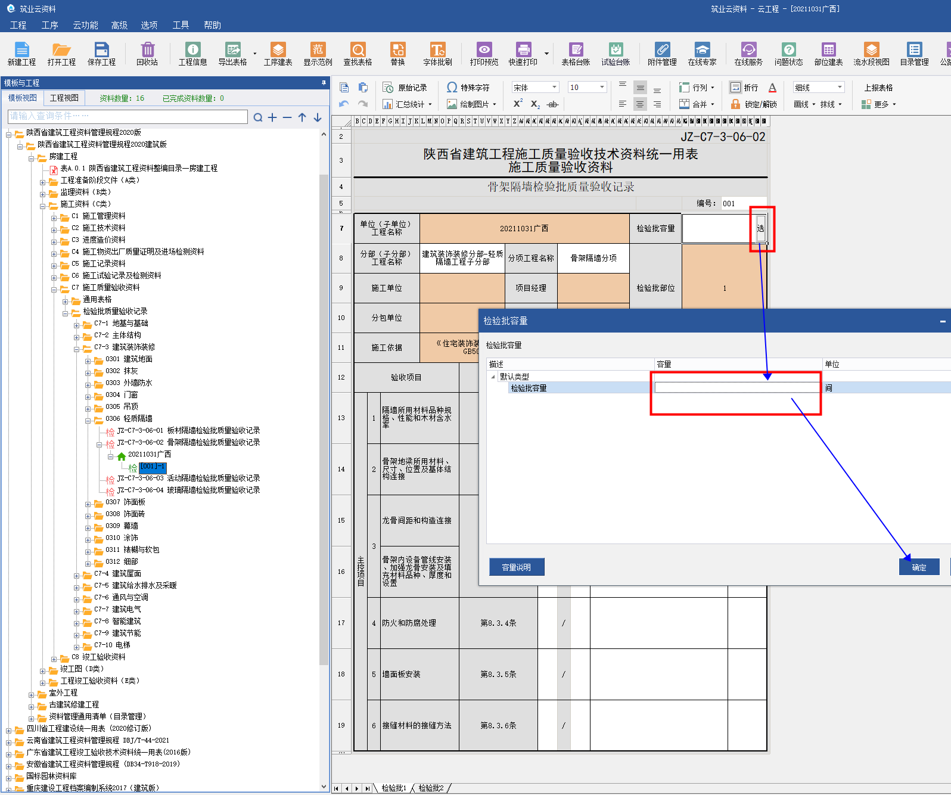
Task: Toggle superscript formatting
Action: [518, 104]
